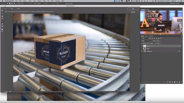The image size is (184, 103).
Task: Switch to the Channels tab
Action: tap(151, 36)
